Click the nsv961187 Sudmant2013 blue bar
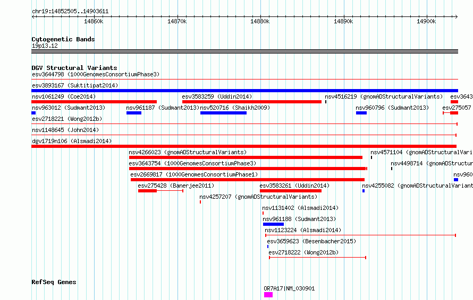 click(x=134, y=113)
